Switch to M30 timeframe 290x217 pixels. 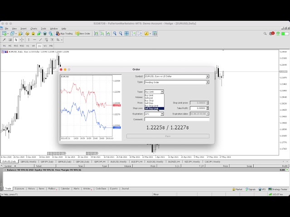coord(22,46)
